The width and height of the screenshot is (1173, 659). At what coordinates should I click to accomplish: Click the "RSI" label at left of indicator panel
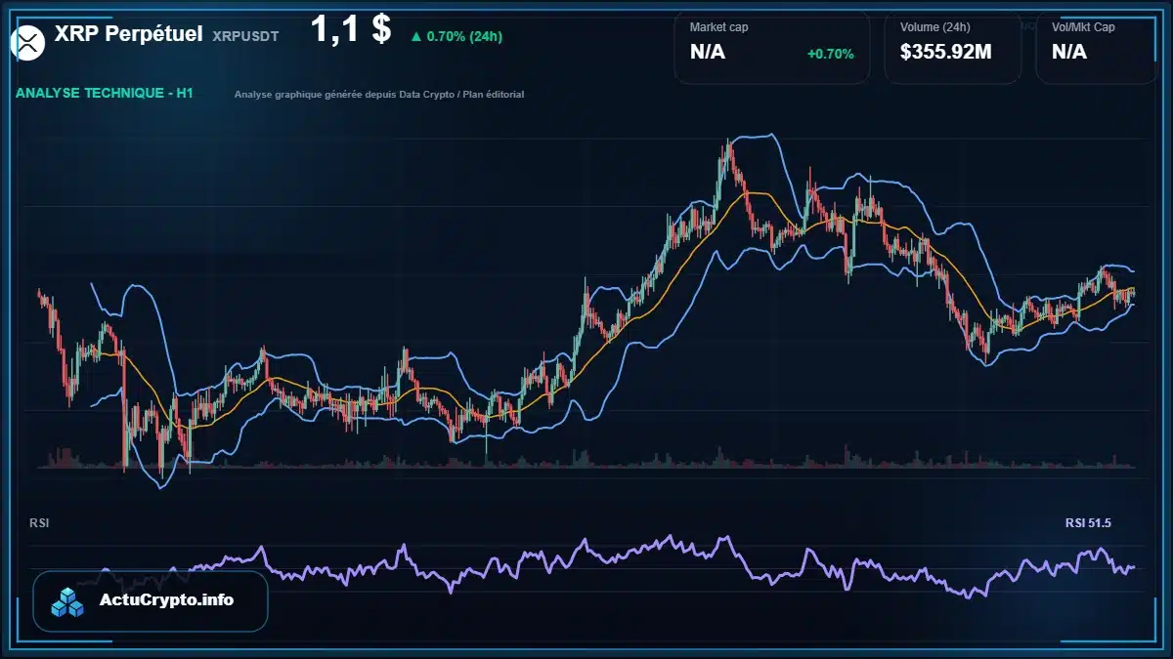[x=39, y=523]
